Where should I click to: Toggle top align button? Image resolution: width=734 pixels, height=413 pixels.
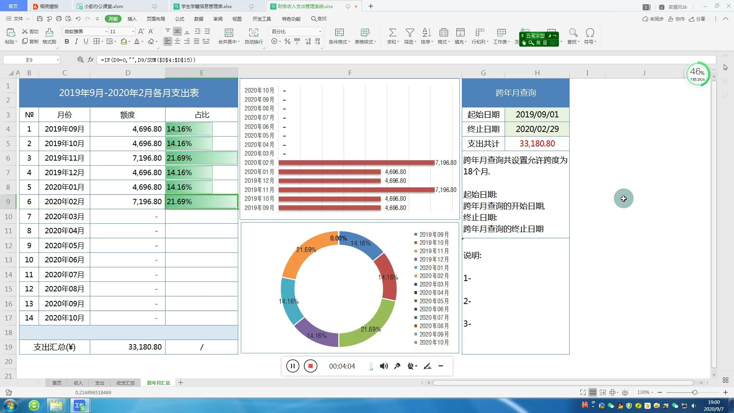coord(167,31)
